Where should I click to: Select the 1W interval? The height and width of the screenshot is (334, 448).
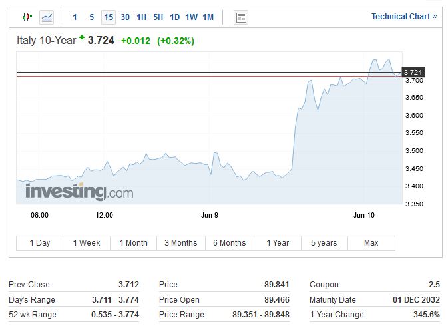pos(192,17)
